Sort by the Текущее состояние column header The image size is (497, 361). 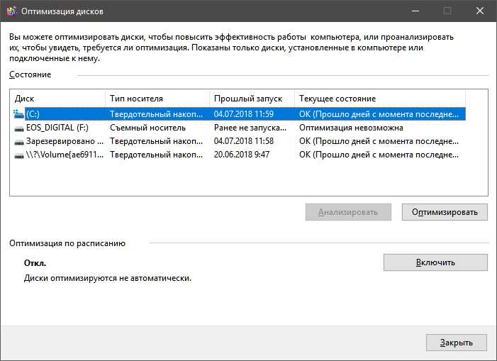(380, 99)
